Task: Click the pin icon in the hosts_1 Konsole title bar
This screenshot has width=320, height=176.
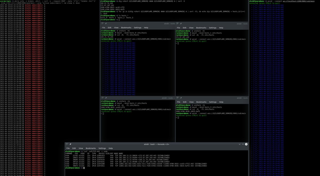Action: click(x=181, y=23)
